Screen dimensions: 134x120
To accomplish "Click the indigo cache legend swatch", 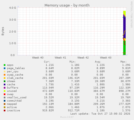I will (x=5, y=85).
